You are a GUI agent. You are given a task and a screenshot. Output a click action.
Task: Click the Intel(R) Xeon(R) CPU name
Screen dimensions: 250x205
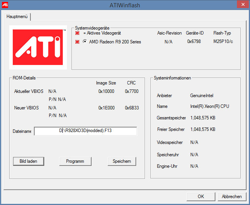[210, 106]
